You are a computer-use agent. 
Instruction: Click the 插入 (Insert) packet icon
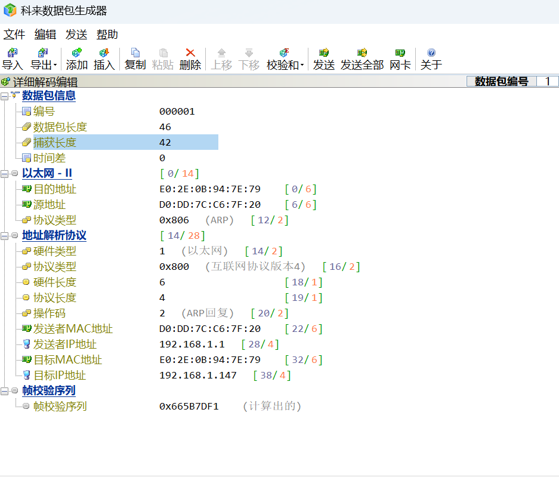pyautogui.click(x=104, y=59)
